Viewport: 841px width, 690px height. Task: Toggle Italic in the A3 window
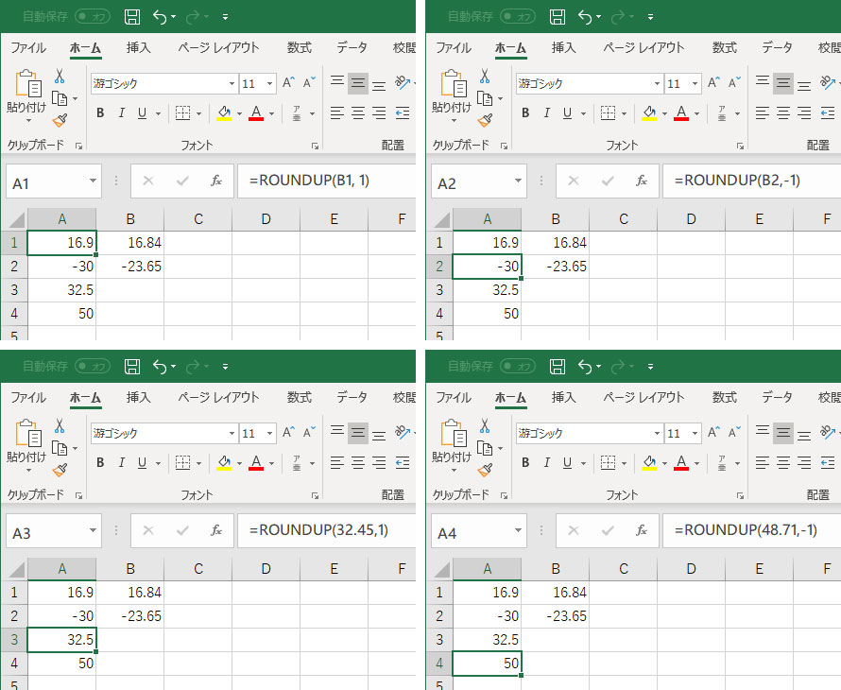point(121,463)
